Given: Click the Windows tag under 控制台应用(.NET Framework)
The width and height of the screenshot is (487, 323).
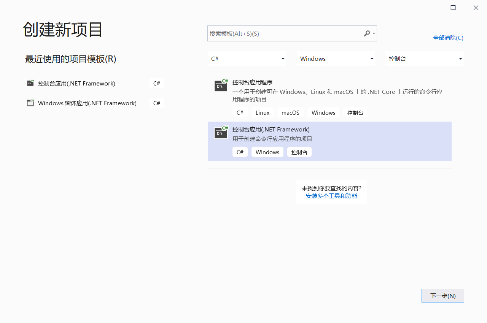Looking at the screenshot, I should click(x=267, y=152).
